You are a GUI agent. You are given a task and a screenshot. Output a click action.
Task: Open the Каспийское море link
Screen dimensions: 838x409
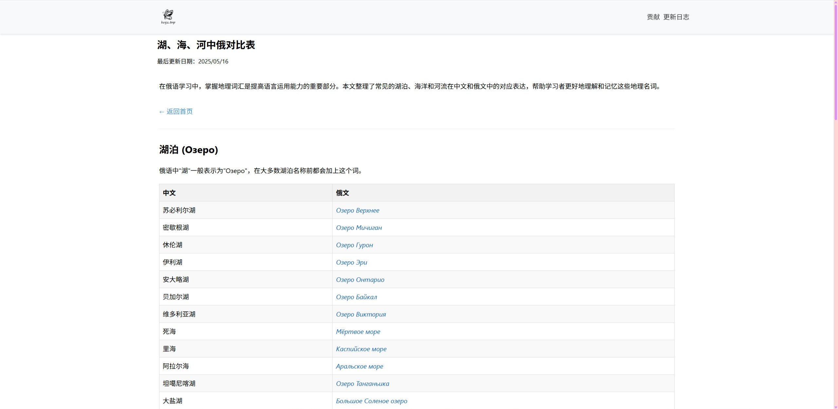(361, 349)
